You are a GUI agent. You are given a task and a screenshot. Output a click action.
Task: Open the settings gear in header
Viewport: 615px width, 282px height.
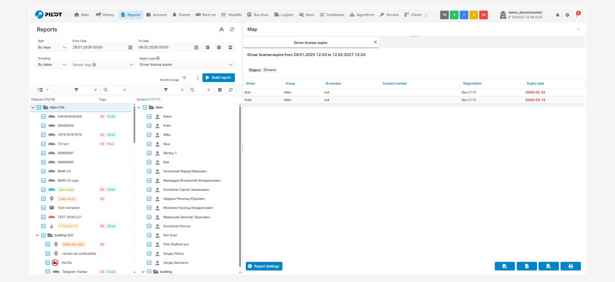(x=567, y=15)
